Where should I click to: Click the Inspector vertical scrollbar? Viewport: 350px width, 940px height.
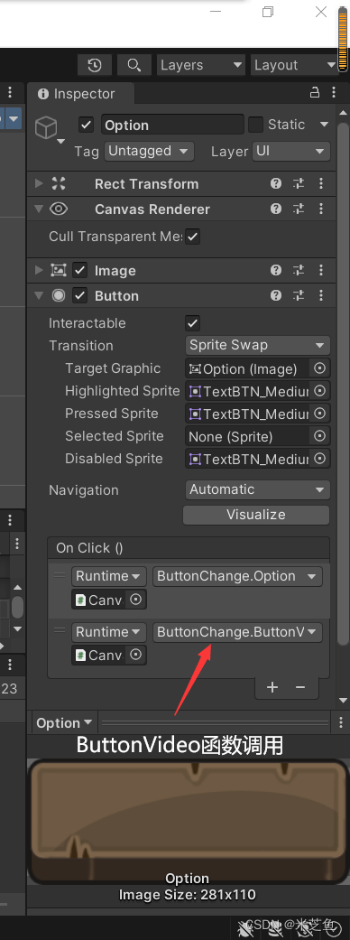(x=343, y=384)
